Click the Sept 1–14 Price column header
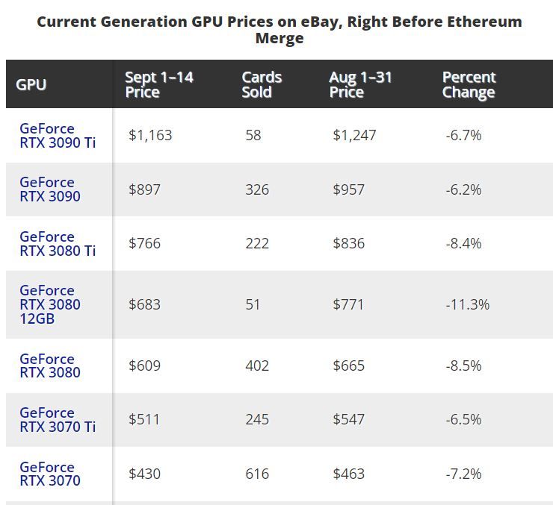Screen dimensions: 553x505 159,84
